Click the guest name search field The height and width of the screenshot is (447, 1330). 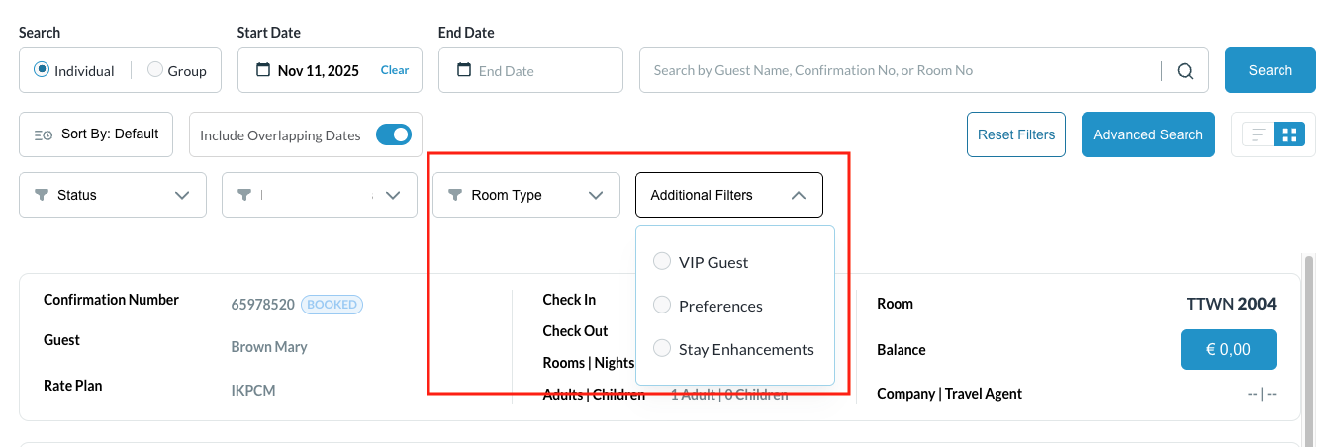tap(901, 71)
